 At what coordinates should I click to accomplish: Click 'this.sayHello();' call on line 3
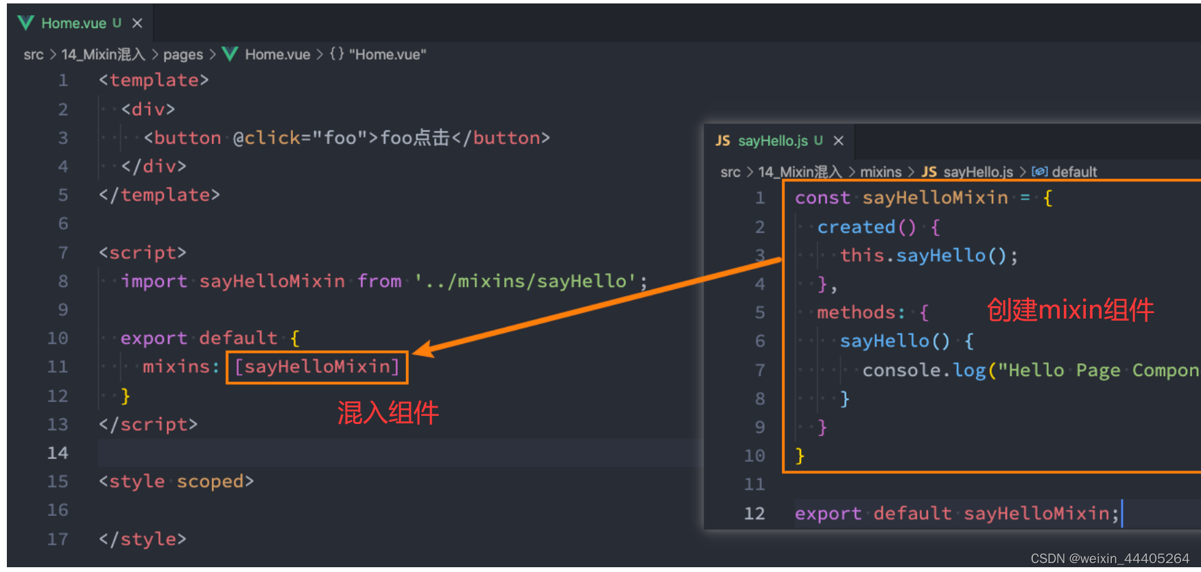[929, 256]
